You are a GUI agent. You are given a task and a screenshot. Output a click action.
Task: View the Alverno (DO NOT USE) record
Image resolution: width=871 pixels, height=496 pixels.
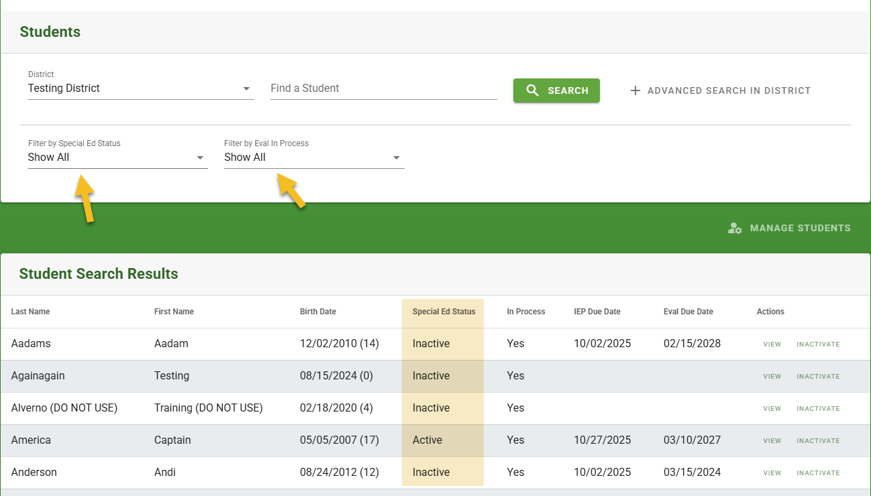pyautogui.click(x=772, y=409)
